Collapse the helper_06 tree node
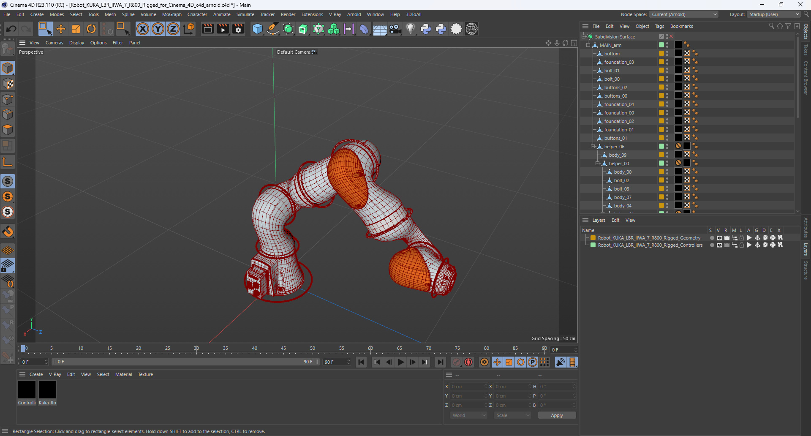The image size is (811, 436). (x=593, y=146)
